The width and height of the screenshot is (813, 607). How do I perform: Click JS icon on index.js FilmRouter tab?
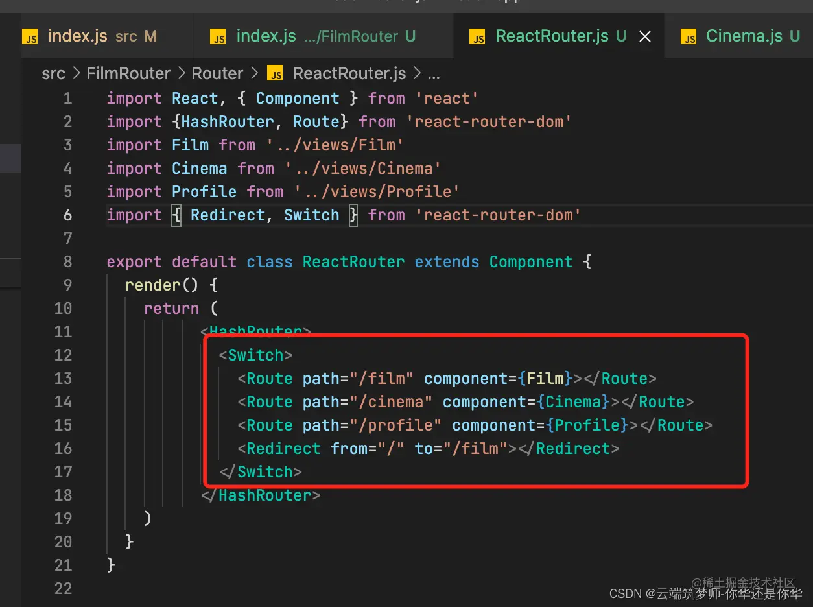pos(218,38)
